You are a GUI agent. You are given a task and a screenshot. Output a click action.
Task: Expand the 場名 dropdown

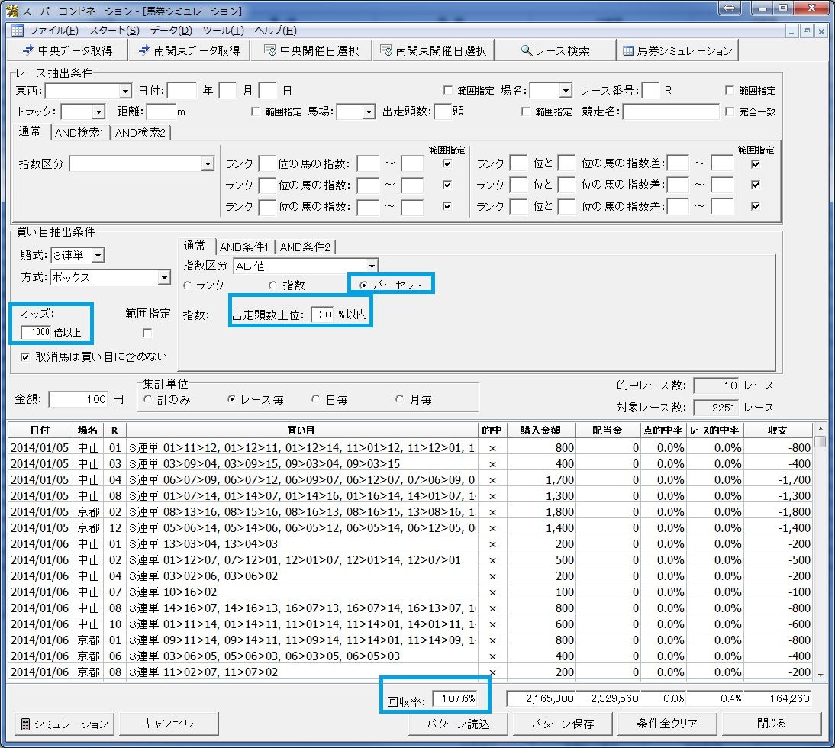(x=566, y=91)
